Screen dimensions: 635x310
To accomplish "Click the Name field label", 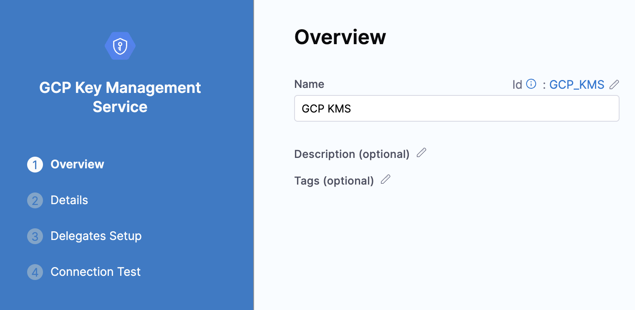I will coord(309,84).
